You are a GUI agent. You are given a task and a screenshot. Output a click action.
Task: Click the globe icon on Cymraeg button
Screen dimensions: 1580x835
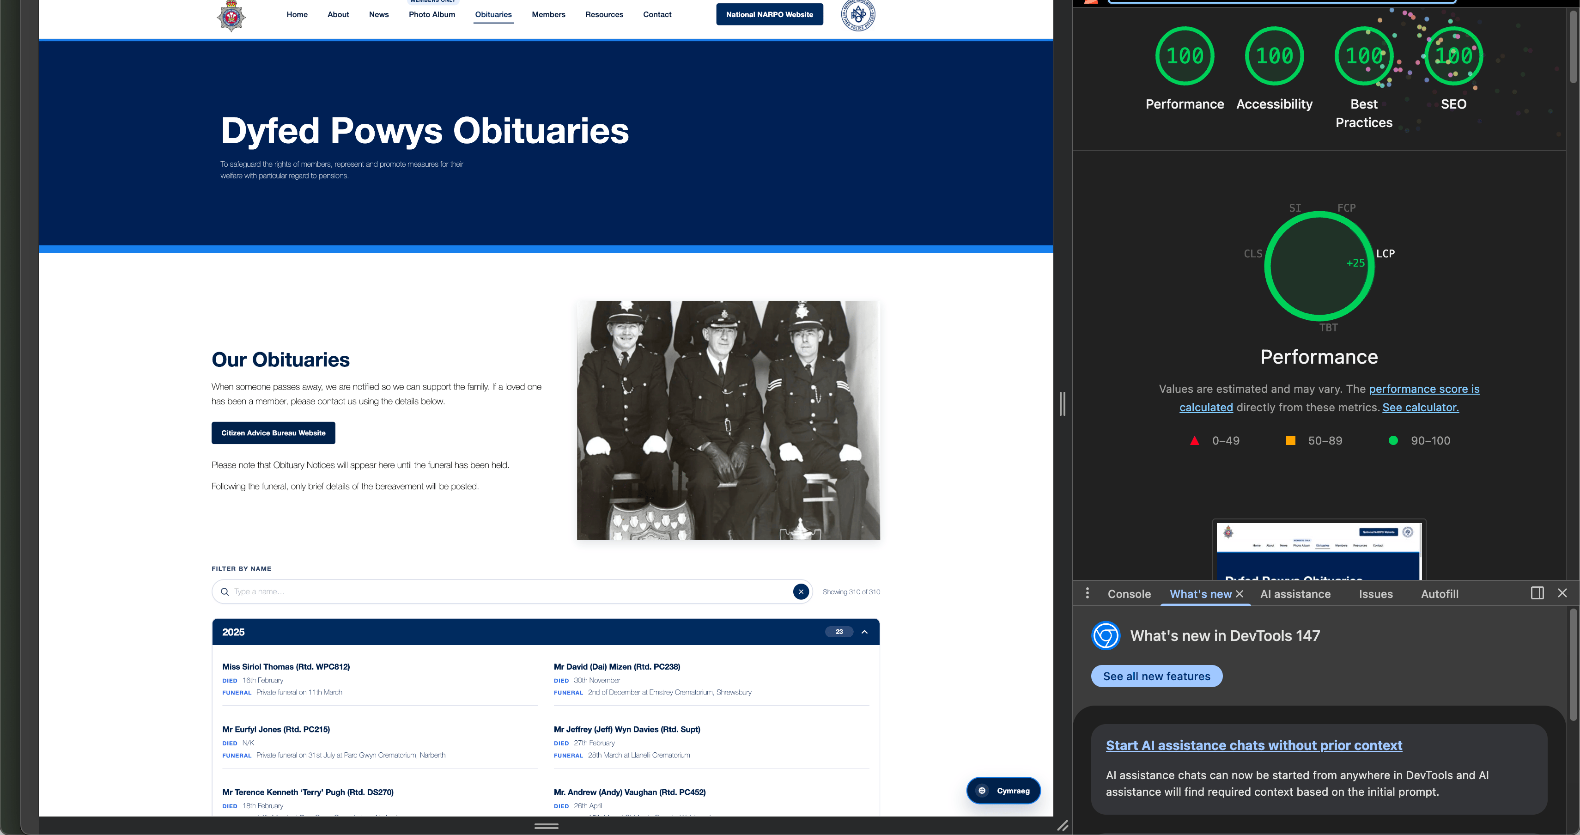pos(982,791)
